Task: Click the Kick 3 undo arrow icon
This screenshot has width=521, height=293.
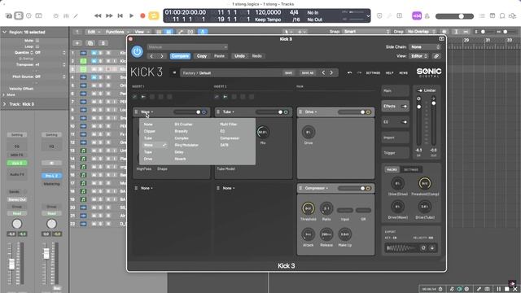Action: (349, 72)
